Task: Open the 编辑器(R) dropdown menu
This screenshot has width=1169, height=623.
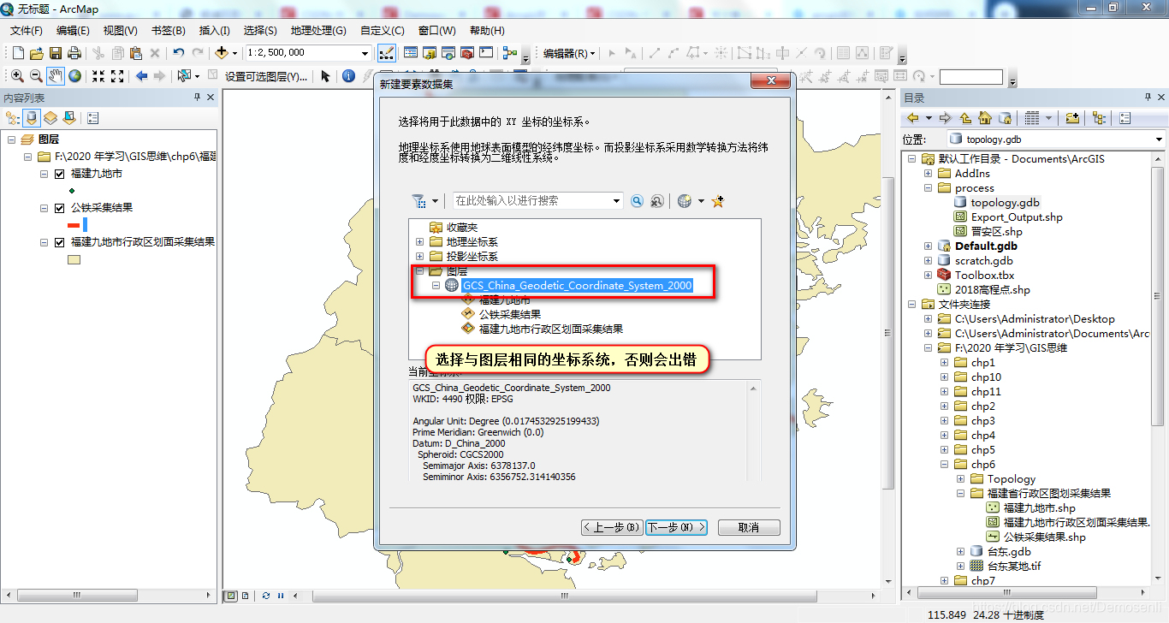Action: pyautogui.click(x=569, y=53)
